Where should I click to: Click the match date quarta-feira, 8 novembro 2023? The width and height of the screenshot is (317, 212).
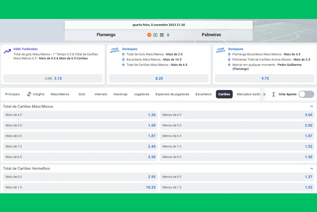point(159,25)
